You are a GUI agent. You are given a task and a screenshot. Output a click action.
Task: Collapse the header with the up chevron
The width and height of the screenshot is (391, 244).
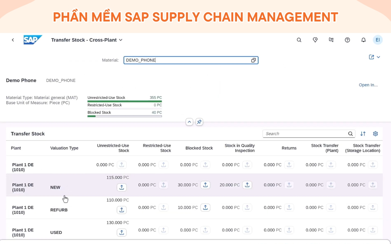(x=189, y=122)
